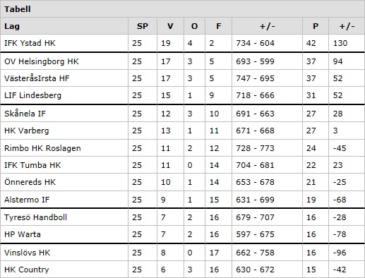
Task: Click Rimbo HK Roslagen team name
Action: point(42,148)
